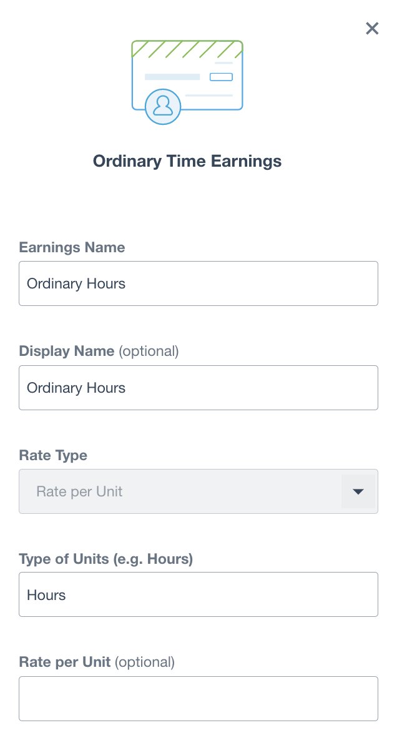The height and width of the screenshot is (743, 397).
Task: Click the green striped illustration header
Action: (187, 49)
